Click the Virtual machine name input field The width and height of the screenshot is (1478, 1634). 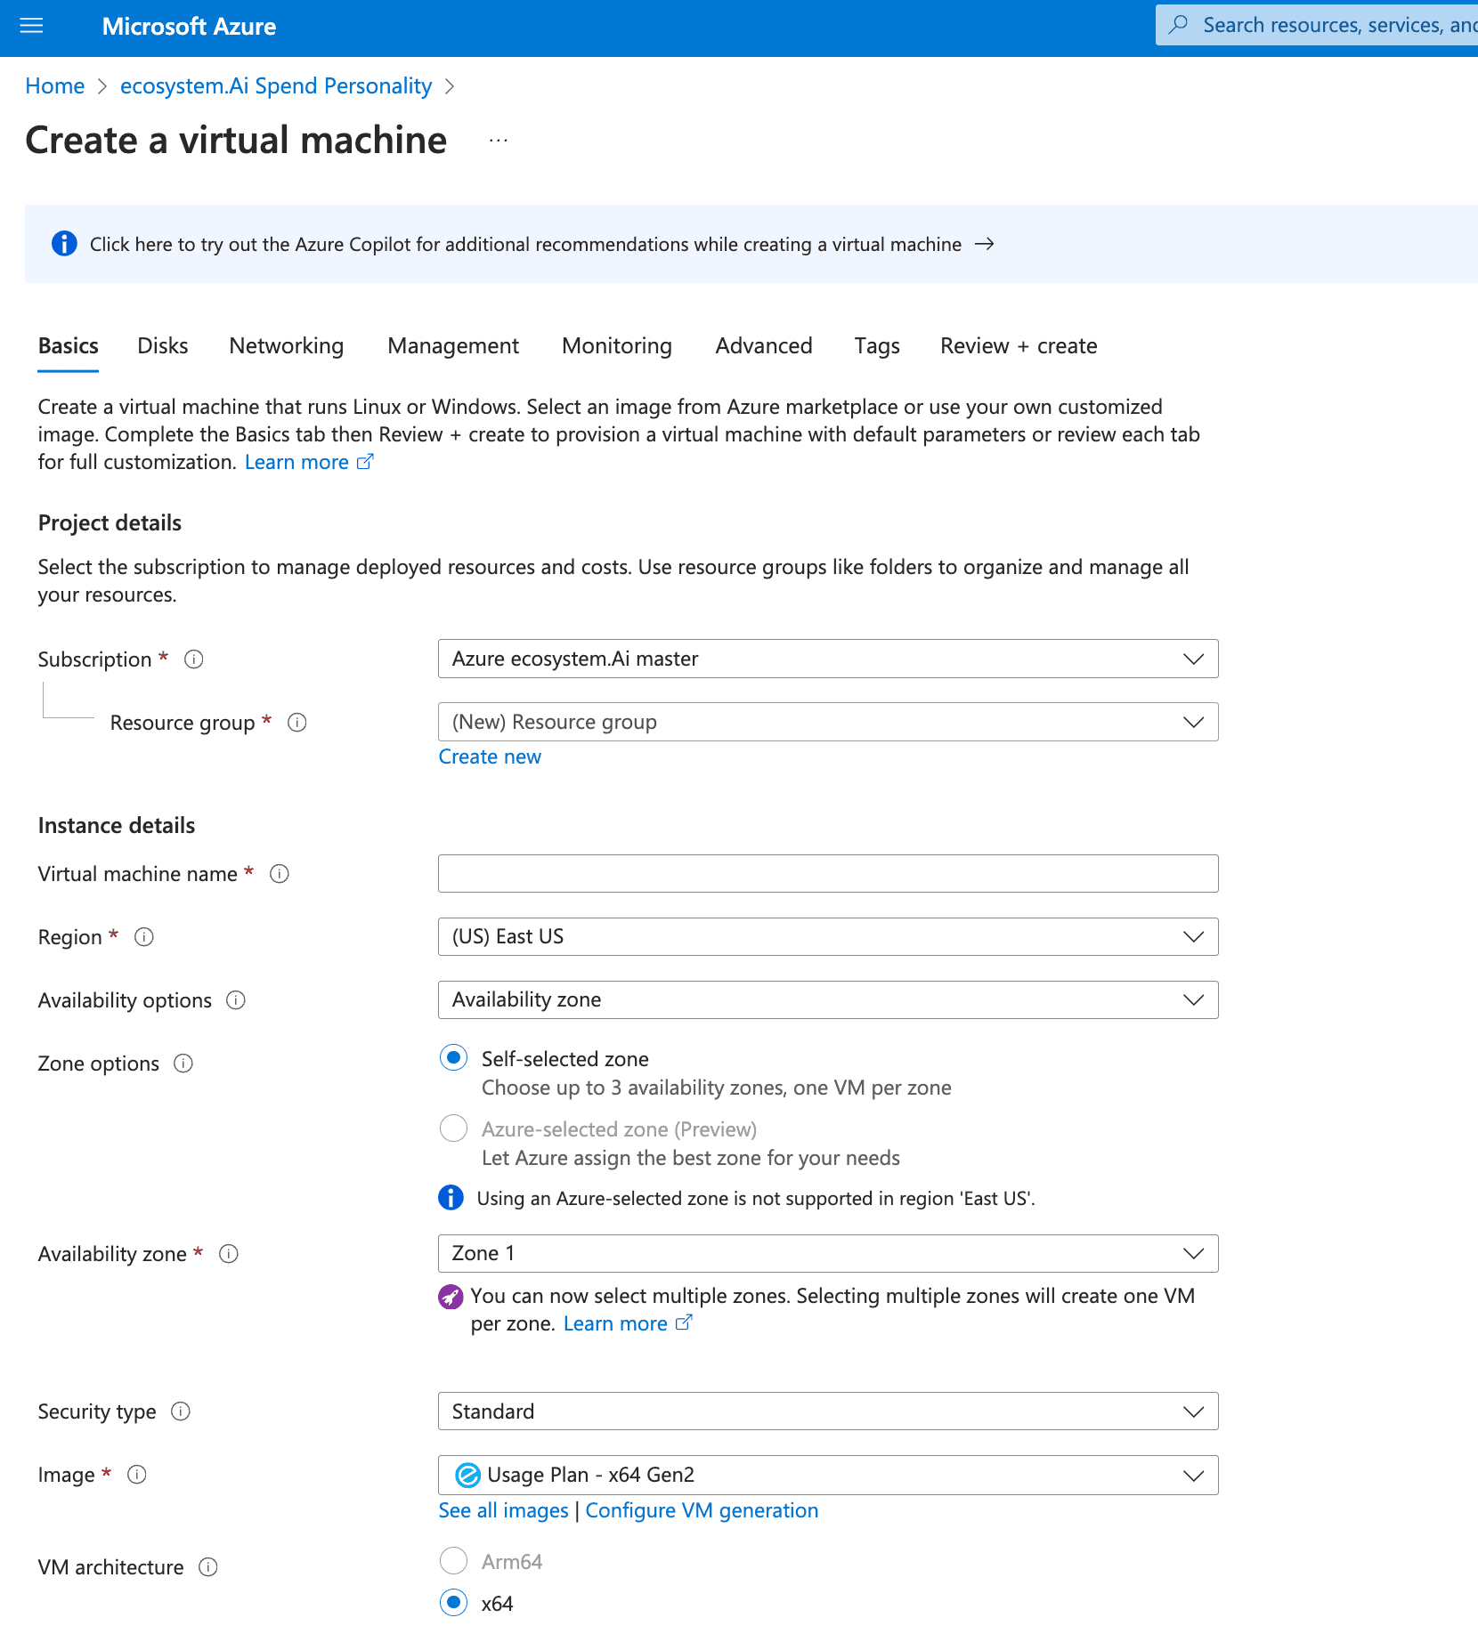point(827,874)
